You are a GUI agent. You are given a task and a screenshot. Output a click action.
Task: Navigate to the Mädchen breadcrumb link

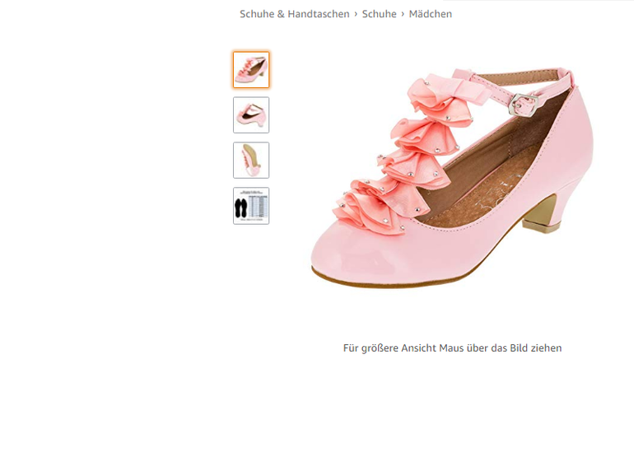[430, 14]
